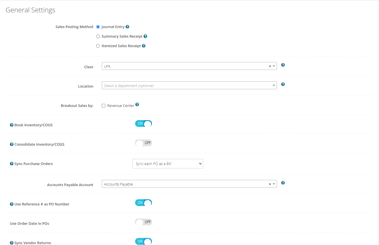This screenshot has width=379, height=245.
Task: Select Journal Entry posting method
Action: point(98,27)
